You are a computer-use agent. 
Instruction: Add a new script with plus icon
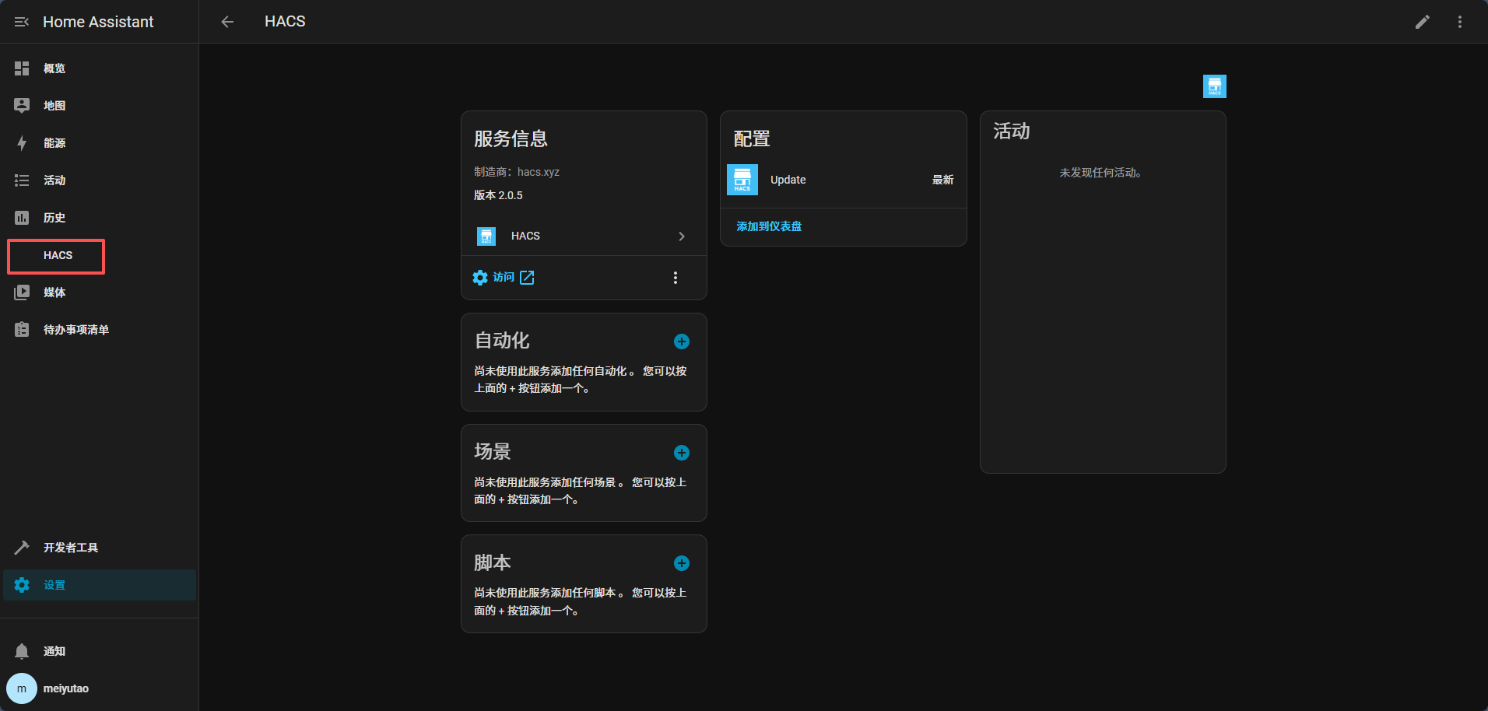(681, 563)
